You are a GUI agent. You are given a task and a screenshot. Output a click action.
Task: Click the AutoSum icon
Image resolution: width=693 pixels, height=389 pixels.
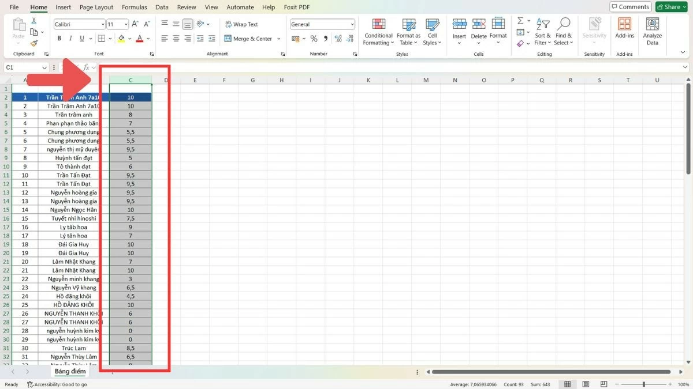pos(519,20)
